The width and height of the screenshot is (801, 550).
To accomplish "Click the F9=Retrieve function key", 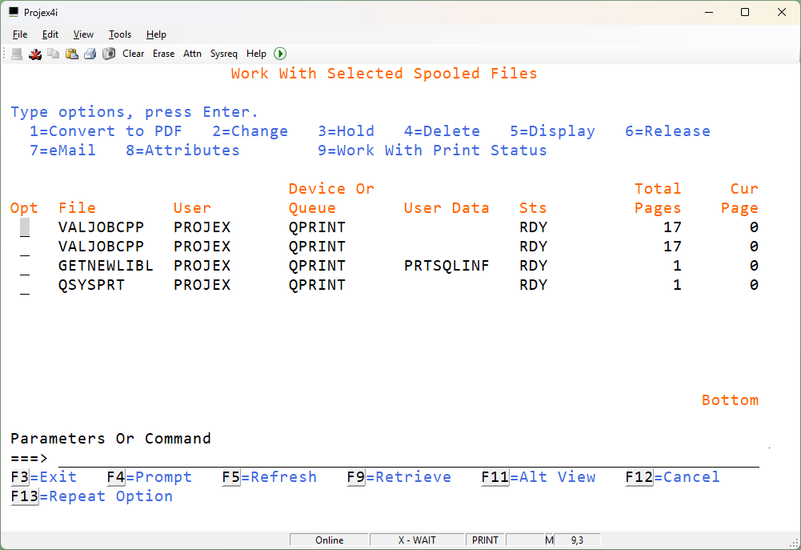I will coord(399,477).
